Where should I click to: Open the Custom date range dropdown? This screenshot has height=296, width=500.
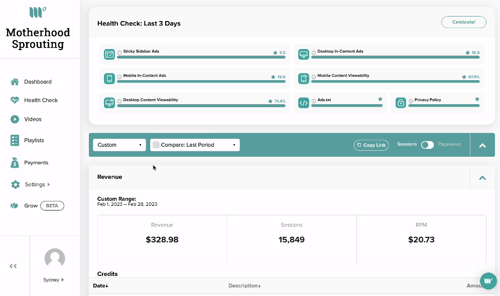point(119,145)
